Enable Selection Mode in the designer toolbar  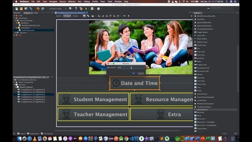[x=84, y=16]
